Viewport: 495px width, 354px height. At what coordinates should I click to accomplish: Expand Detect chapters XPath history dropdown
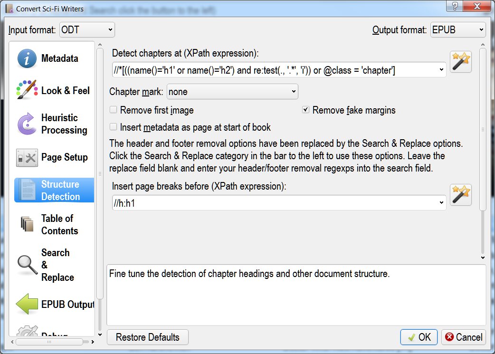coord(441,70)
